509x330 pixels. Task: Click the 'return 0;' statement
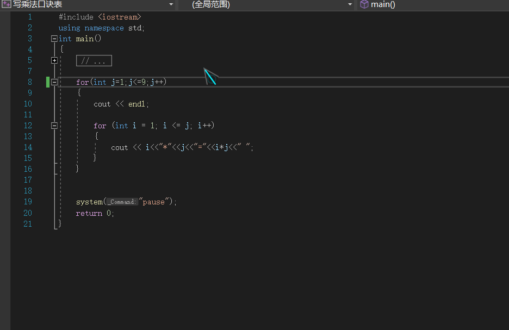(95, 213)
